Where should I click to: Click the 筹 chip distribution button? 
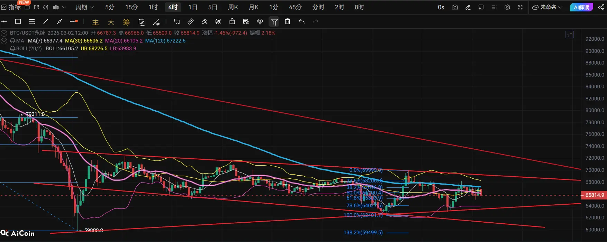[126, 22]
